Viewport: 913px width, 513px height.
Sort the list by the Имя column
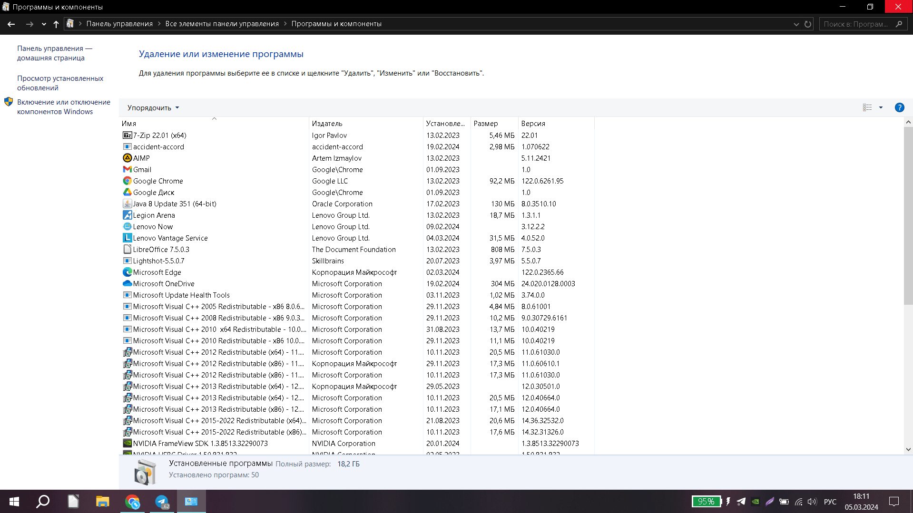click(214, 123)
